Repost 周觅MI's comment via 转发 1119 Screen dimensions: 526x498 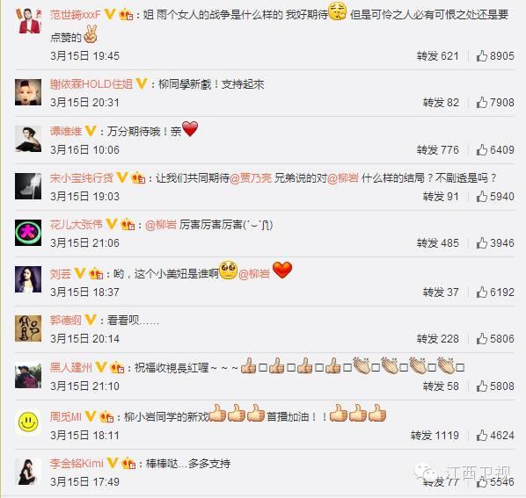(435, 436)
